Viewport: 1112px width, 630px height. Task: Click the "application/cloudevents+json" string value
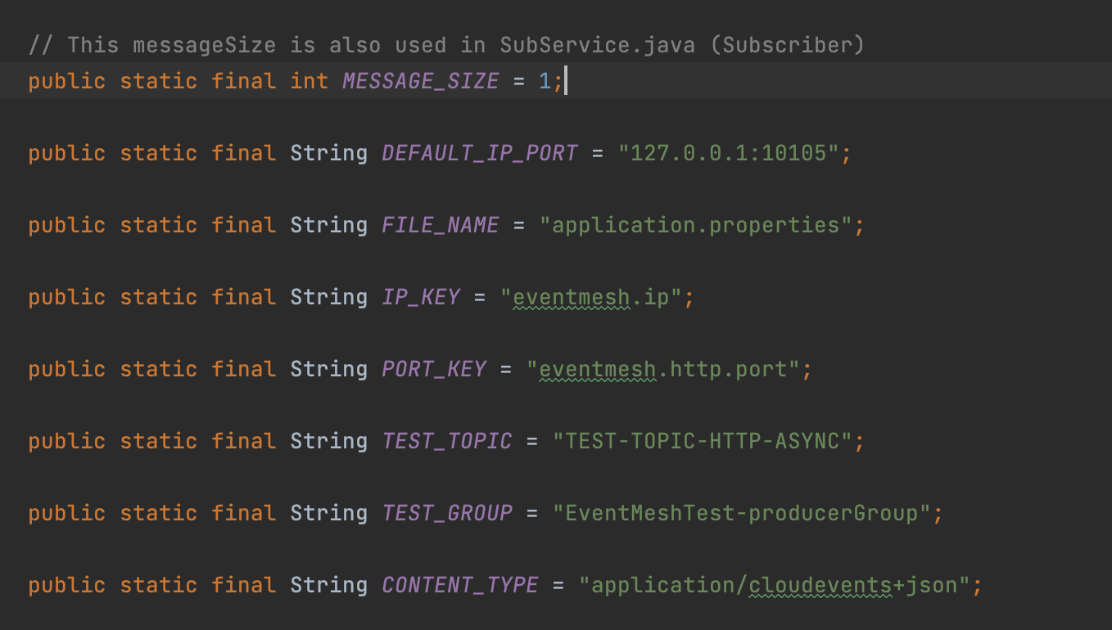(x=774, y=585)
